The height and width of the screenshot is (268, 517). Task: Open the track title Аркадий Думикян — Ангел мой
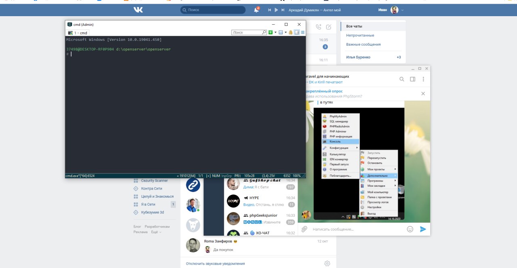[315, 10]
